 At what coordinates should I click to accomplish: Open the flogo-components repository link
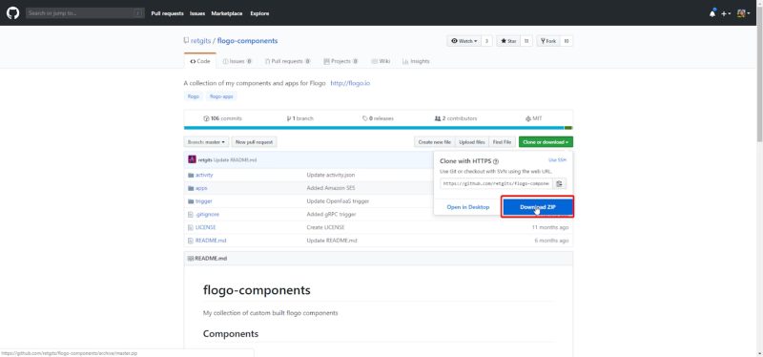247,41
